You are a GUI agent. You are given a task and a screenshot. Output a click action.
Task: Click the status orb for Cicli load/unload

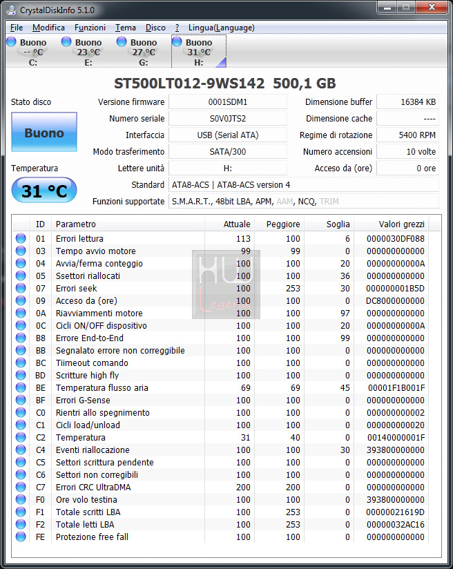21,425
